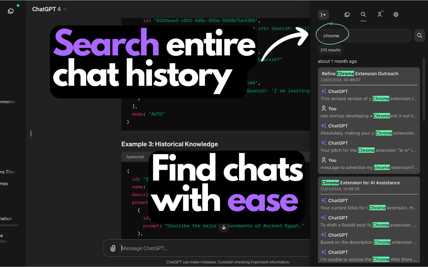Switch to the search tab icon
428x267 pixels.
coord(363,15)
